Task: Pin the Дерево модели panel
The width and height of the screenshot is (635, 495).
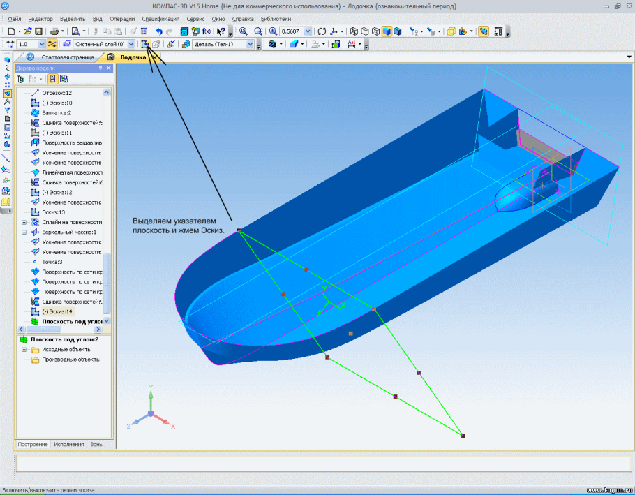Action: (100, 68)
